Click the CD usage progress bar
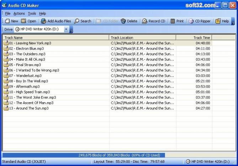Image resolution: width=238 pixels, height=166 pixels. (x=119, y=155)
